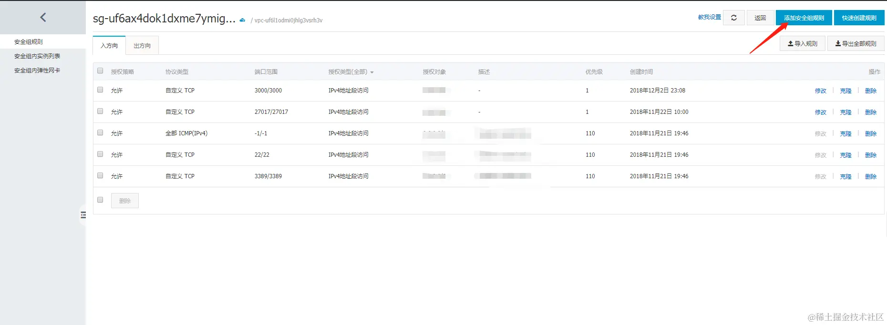The height and width of the screenshot is (325, 887).
Task: Open 安全组内弹性网卡 in the sidebar
Action: [37, 71]
